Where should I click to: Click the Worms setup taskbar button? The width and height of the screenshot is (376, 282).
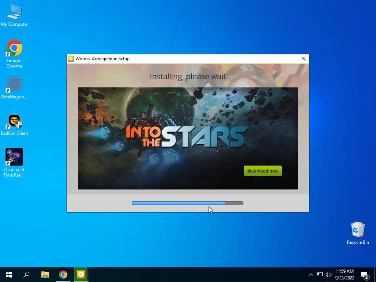81,275
